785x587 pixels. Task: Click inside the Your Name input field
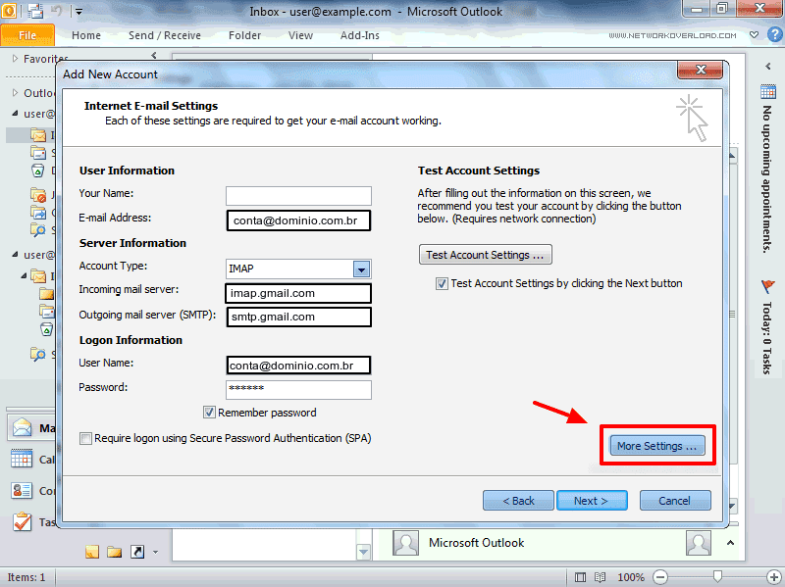pos(298,195)
